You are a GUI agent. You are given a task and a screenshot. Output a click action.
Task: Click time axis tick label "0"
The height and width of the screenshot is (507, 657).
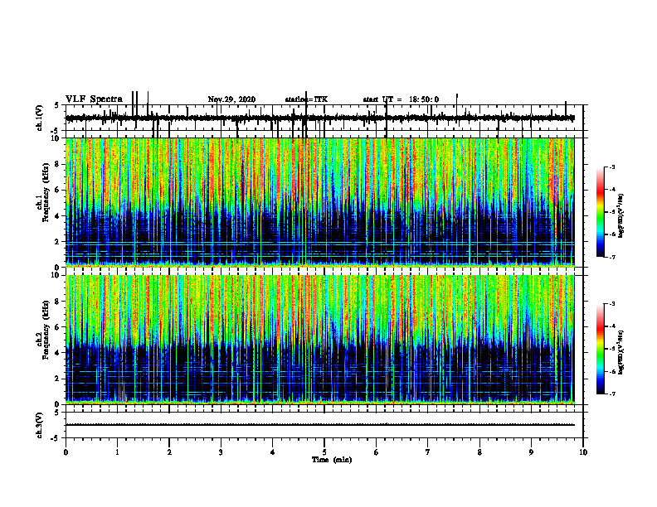point(66,452)
